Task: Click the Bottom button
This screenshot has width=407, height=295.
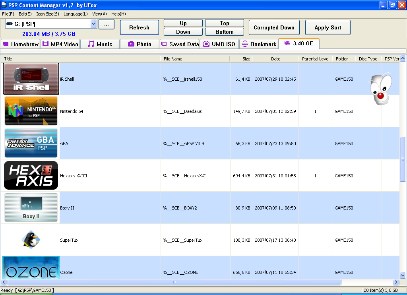Action: [x=224, y=32]
